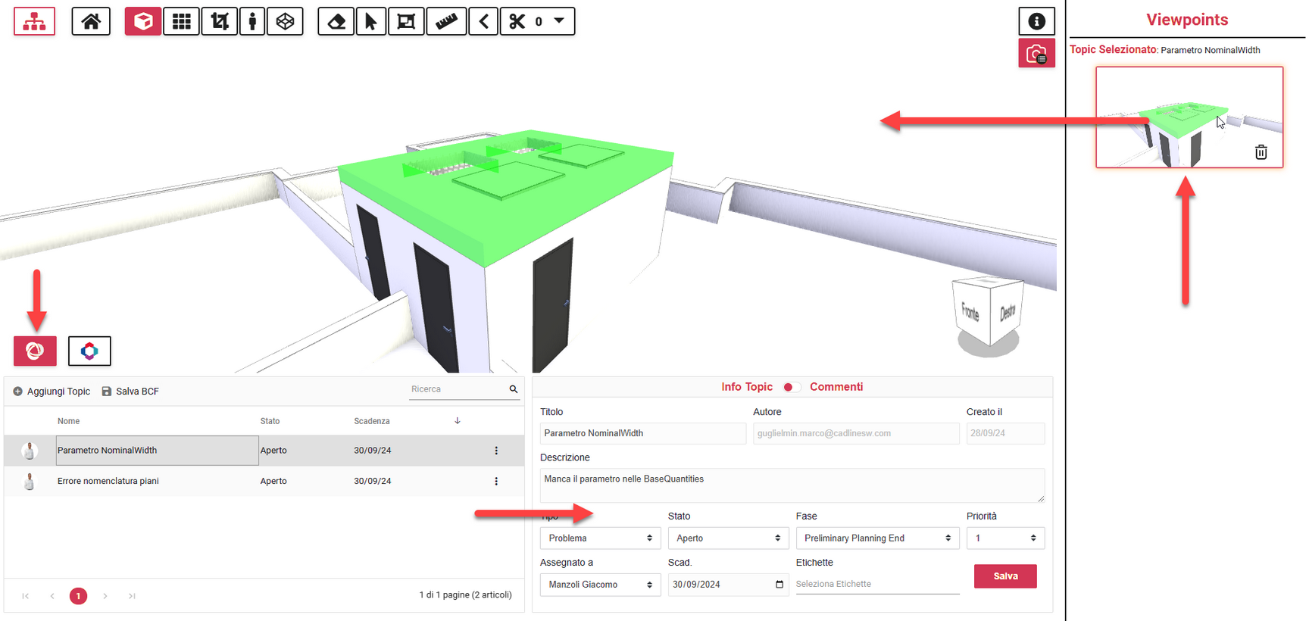The width and height of the screenshot is (1309, 621).
Task: Delete the viewpoint with trash icon
Action: click(1261, 152)
